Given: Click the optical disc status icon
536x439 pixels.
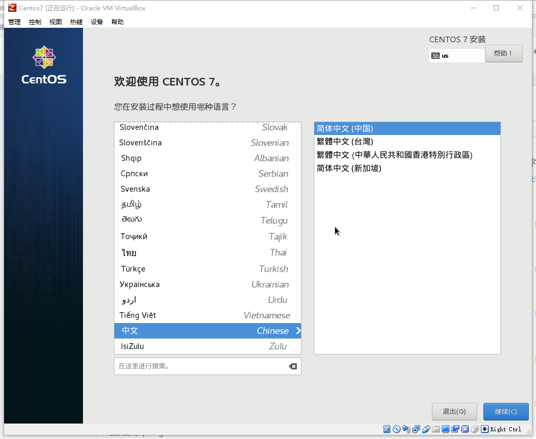Looking at the screenshot, I should click(396, 429).
